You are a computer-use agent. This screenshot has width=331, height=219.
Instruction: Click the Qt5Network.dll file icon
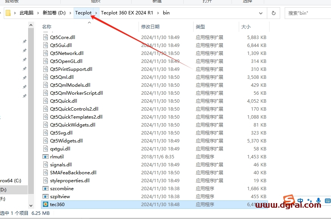tap(46, 53)
